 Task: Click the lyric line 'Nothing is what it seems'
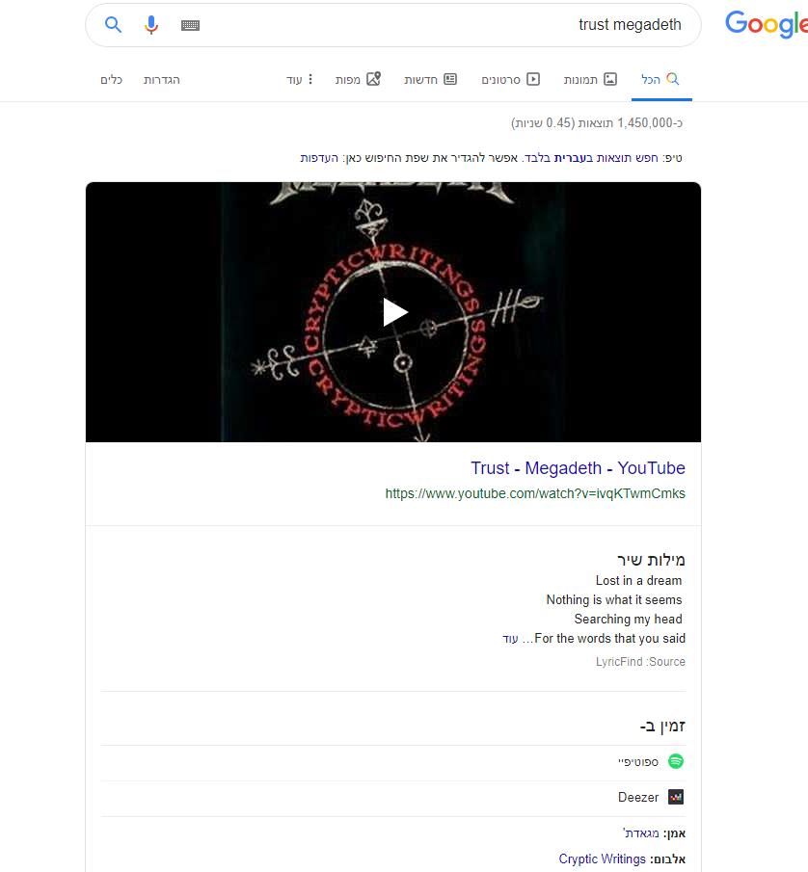coord(614,600)
